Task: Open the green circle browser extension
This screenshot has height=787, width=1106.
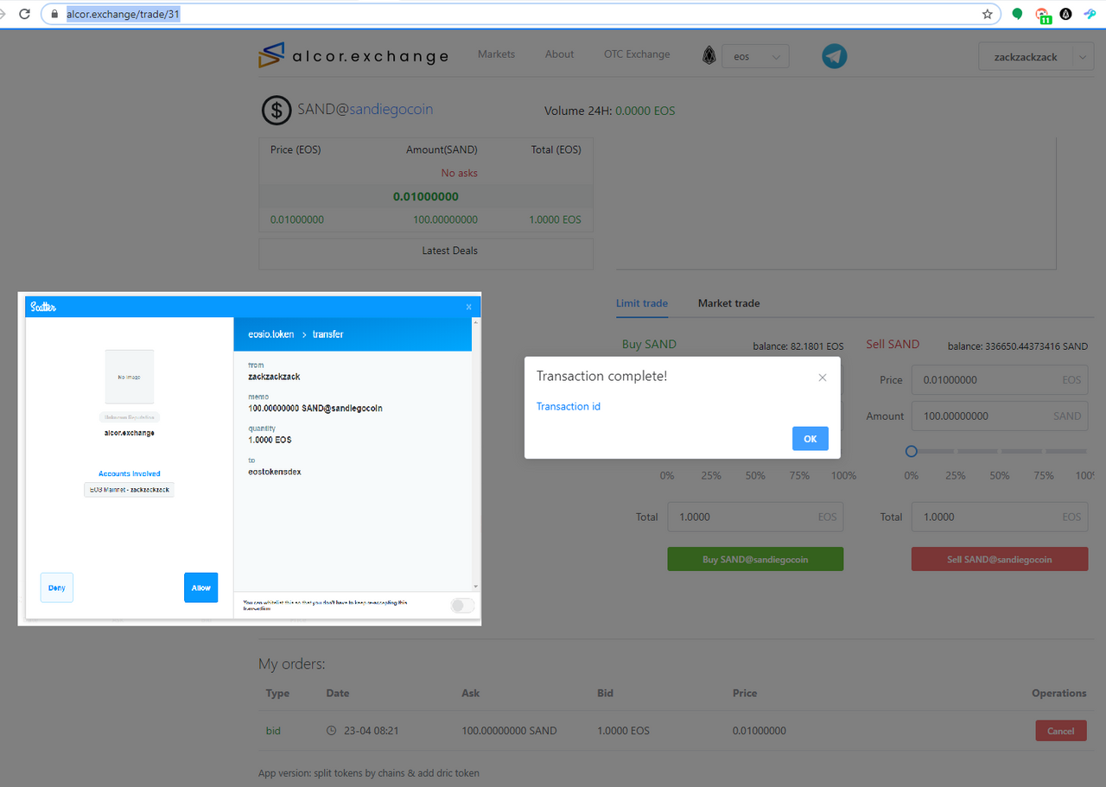Action: [x=1017, y=15]
